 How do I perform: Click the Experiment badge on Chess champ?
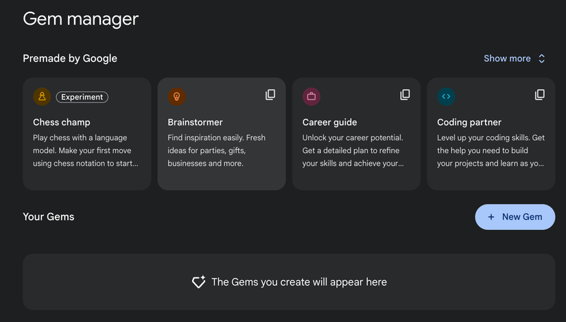(82, 97)
